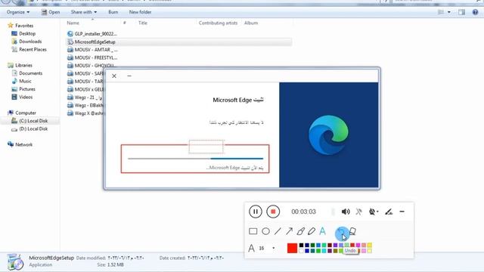Screen dimensions: 484x272
Task: Pick the bright yellow color swatch
Action: coord(369,245)
